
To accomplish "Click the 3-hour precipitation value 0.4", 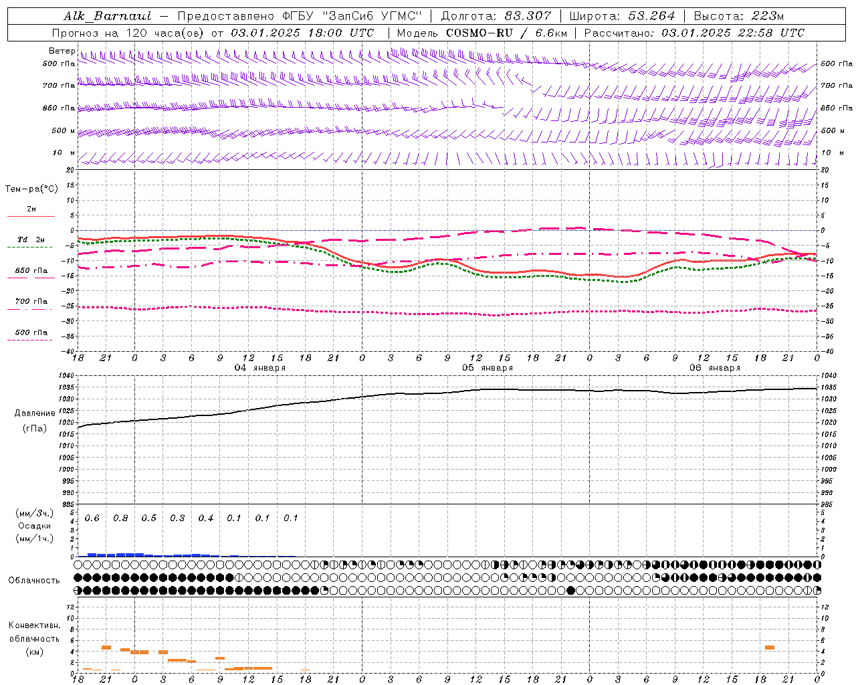I will click(206, 518).
